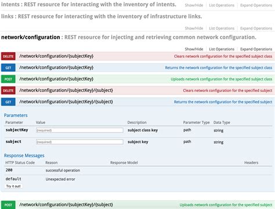
Task: Collapse GET /network/configuration/{subjectKey}/{subject} path
Action: click(x=66, y=102)
